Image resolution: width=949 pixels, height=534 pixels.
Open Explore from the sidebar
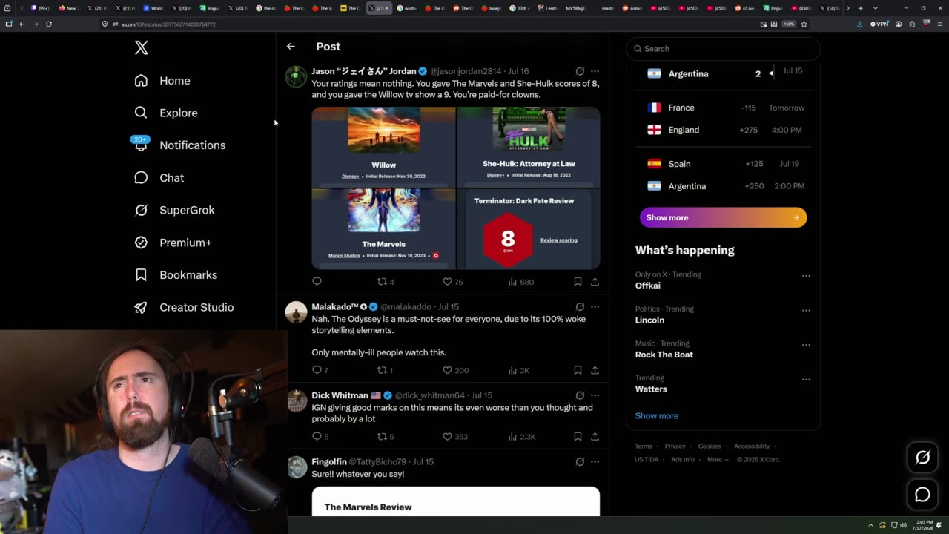pyautogui.click(x=166, y=113)
